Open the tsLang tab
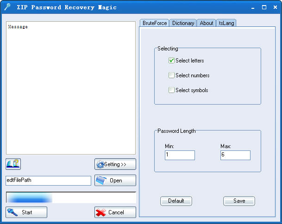Viewport: 282px width, 224px height. pos(226,23)
